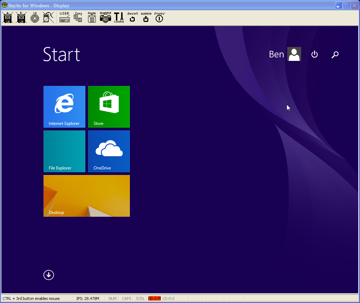Open the File Explorer tile
The height and width of the screenshot is (303, 360).
(x=64, y=151)
